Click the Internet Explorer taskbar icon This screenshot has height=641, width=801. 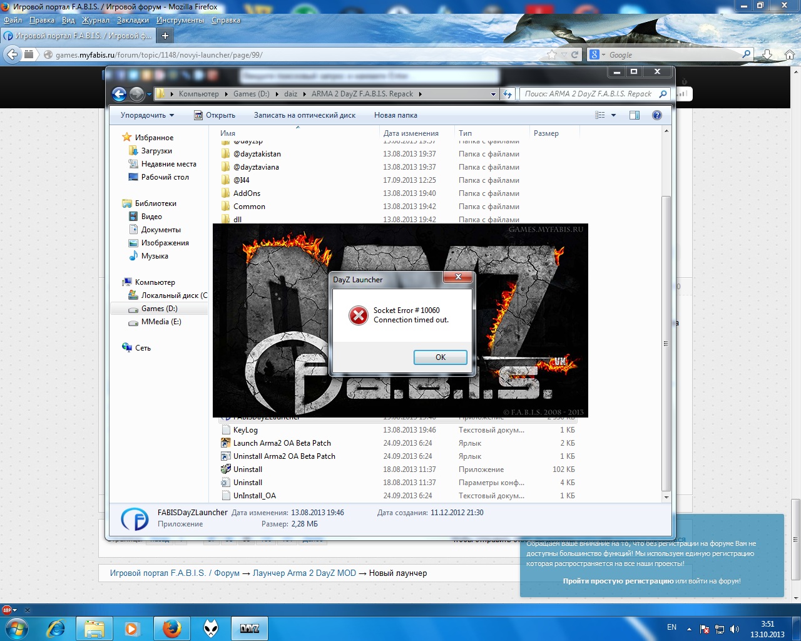56,628
